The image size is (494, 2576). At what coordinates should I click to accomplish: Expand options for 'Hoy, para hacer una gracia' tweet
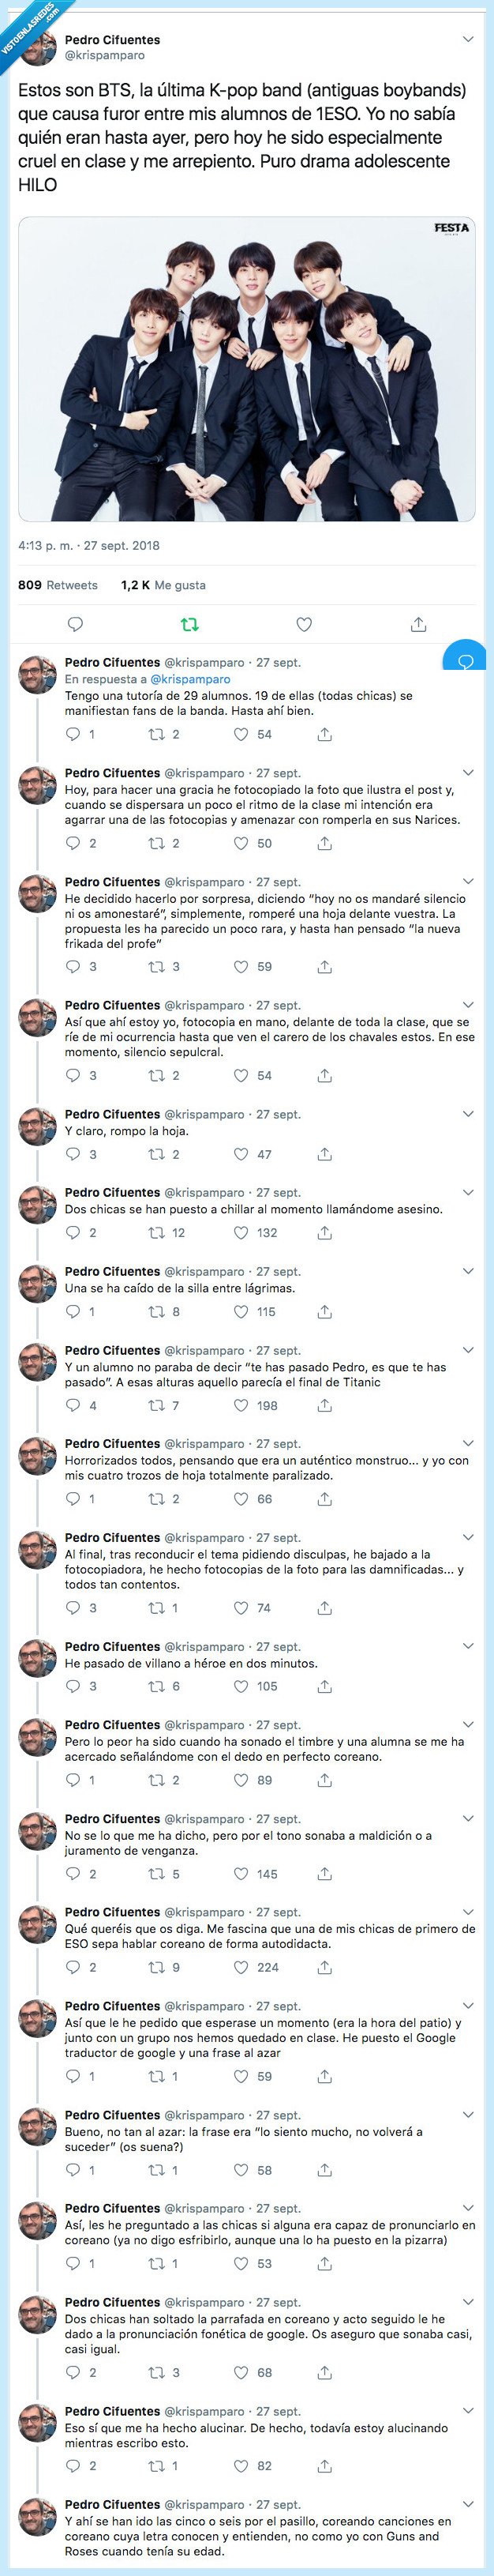pyautogui.click(x=468, y=773)
